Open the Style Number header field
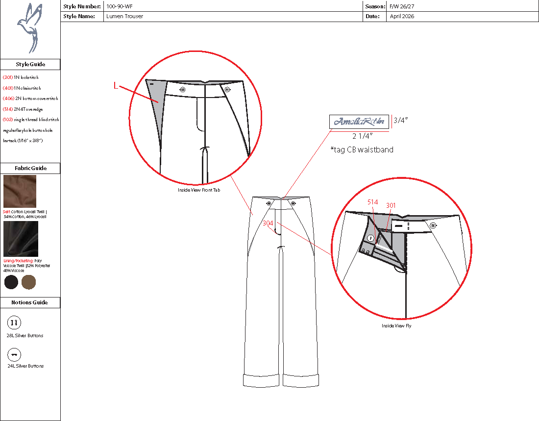539x421 pixels. [x=81, y=6]
